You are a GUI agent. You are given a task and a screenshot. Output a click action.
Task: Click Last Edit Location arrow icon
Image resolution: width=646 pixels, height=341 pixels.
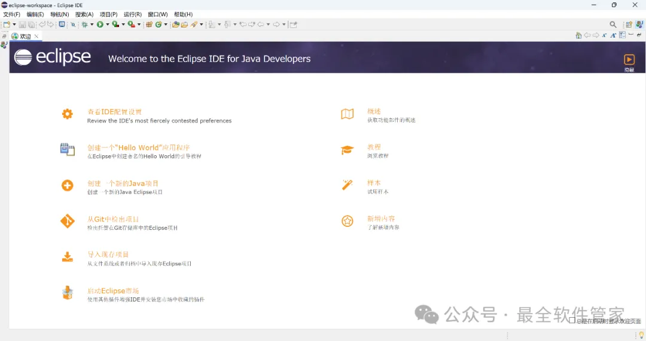click(243, 24)
